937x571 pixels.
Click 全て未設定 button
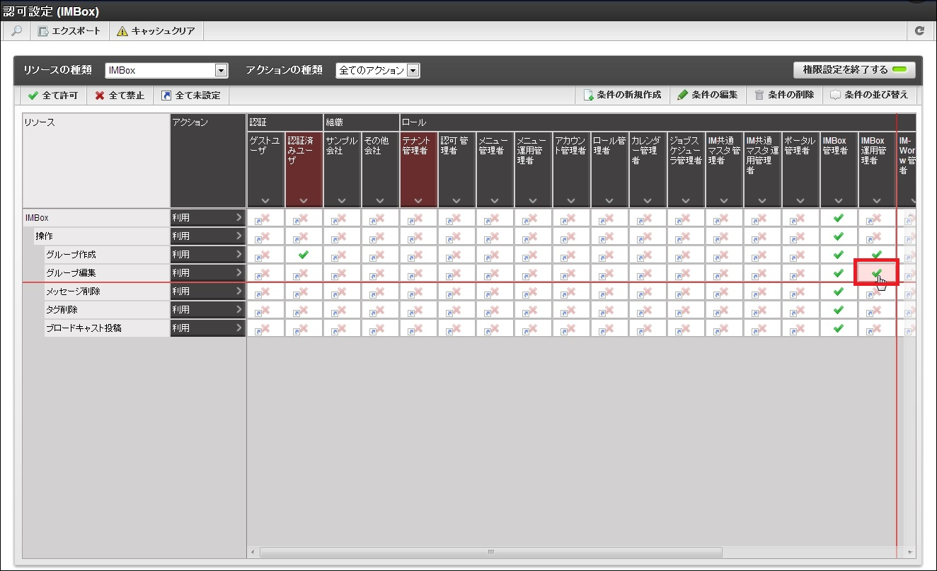point(190,96)
